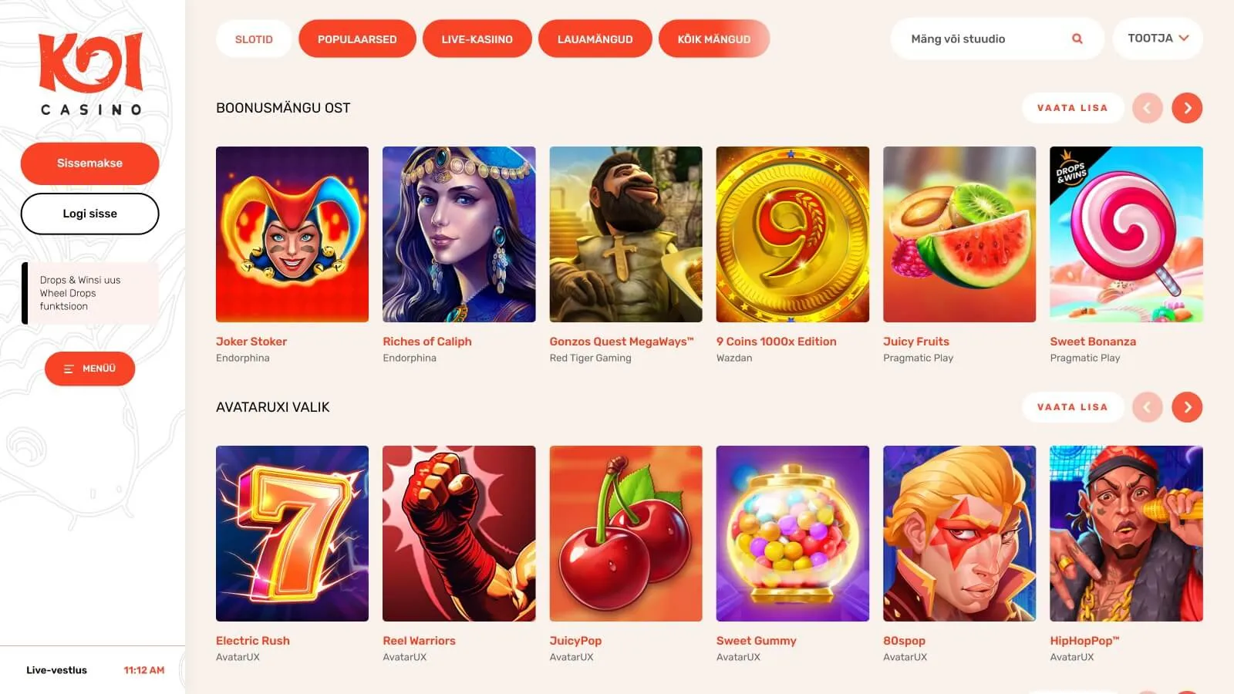Viewport: 1234px width, 694px height.
Task: Launch the Sweet Bonanza game thumbnail
Action: tap(1126, 234)
